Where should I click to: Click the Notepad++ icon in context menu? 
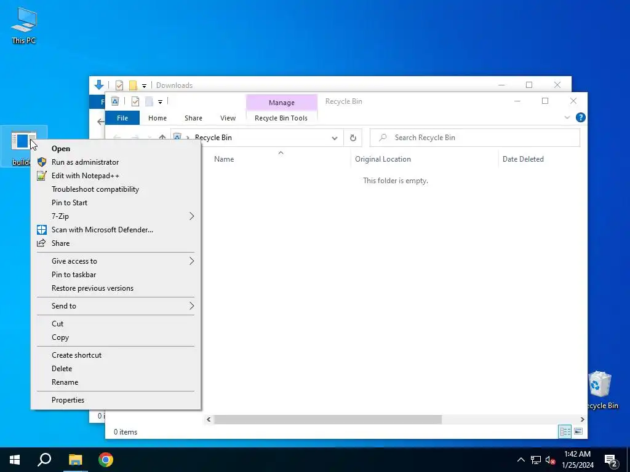click(x=42, y=176)
